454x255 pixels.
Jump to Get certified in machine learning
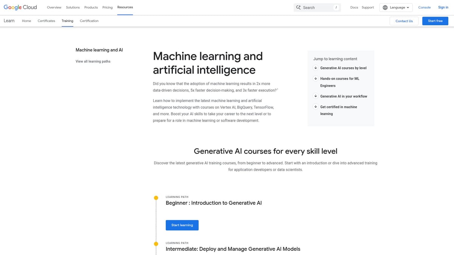click(339, 110)
